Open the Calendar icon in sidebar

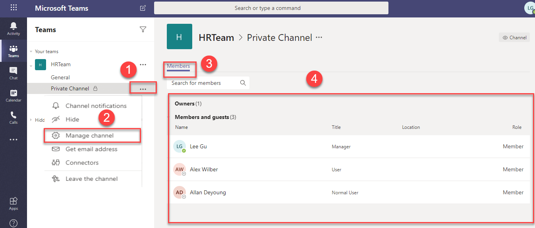click(14, 95)
